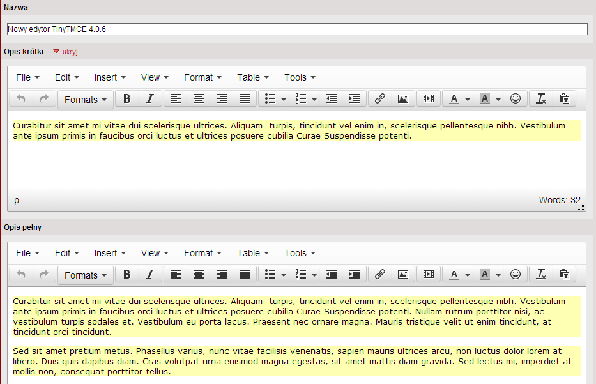Apply text color in Opis pełny editor

pyautogui.click(x=454, y=275)
